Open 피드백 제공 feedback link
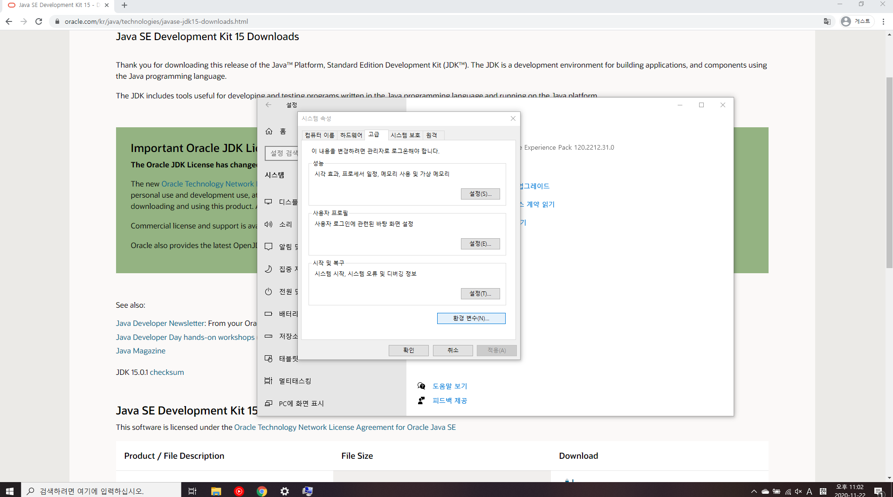The width and height of the screenshot is (893, 497). point(450,400)
